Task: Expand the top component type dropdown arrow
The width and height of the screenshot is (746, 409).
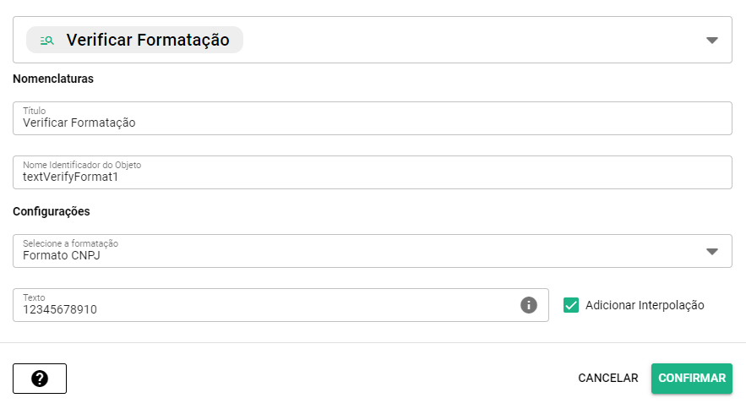Action: pos(711,40)
